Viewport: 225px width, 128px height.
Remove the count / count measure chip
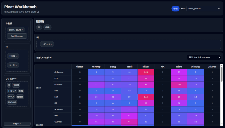click(x=22, y=30)
